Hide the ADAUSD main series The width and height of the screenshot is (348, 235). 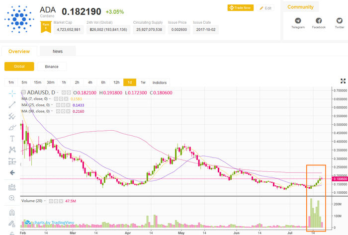pos(64,93)
